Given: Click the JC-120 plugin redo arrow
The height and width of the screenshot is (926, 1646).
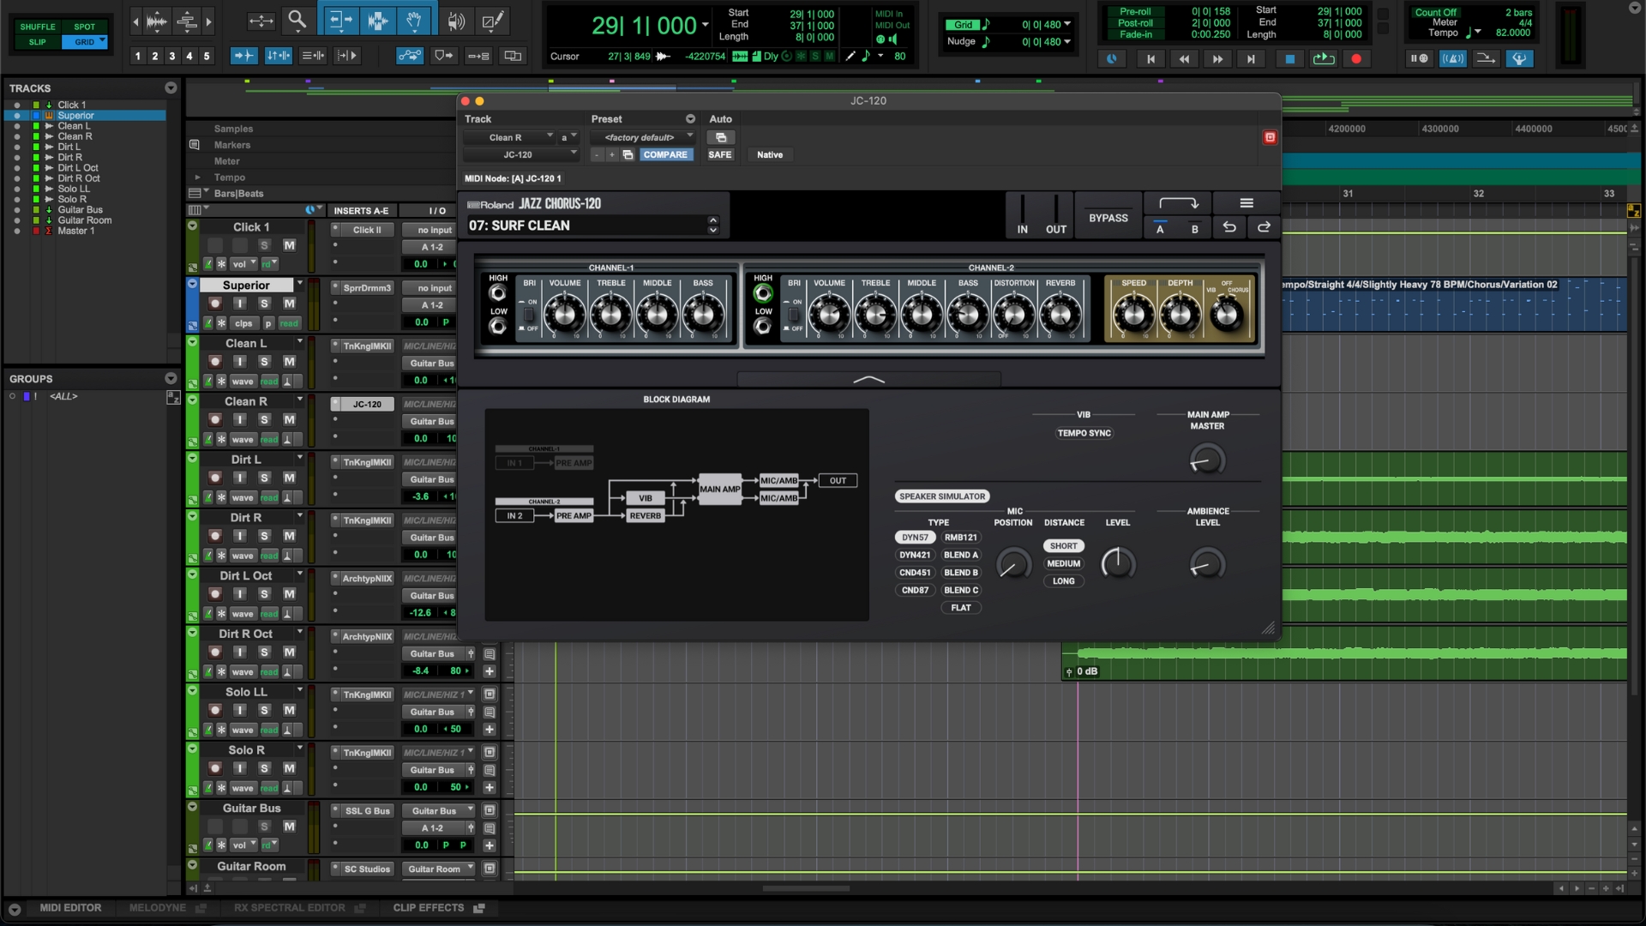Looking at the screenshot, I should point(1264,227).
